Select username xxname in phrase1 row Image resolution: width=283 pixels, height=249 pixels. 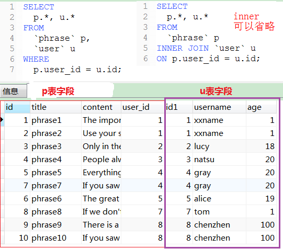(219, 120)
